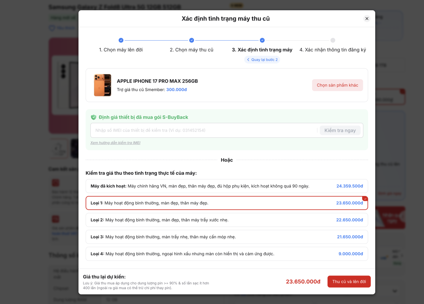
Task: Click the iPhone 17 Pro Max thumbnail image
Action: (x=102, y=85)
